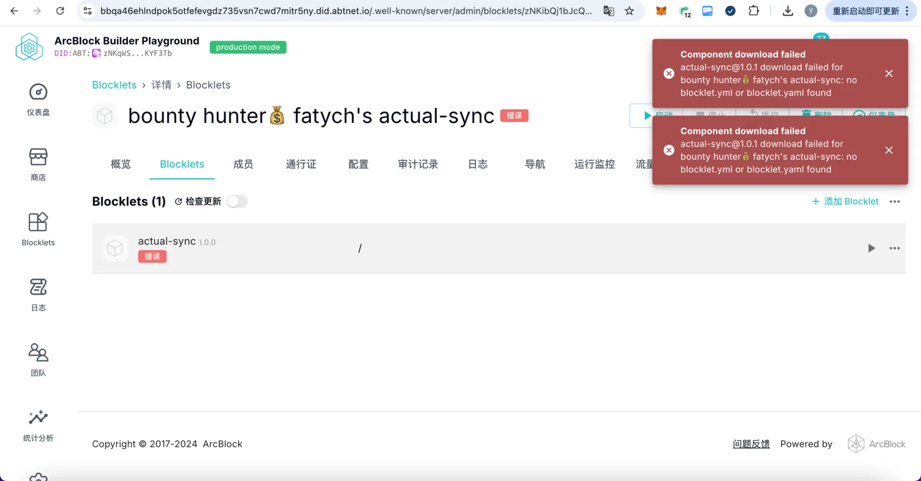The width and height of the screenshot is (921, 481).
Task: Click the Blocklets breadcrumb link
Action: pos(115,85)
